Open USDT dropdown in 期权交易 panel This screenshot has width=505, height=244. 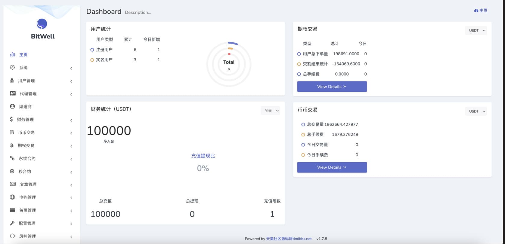(x=476, y=30)
